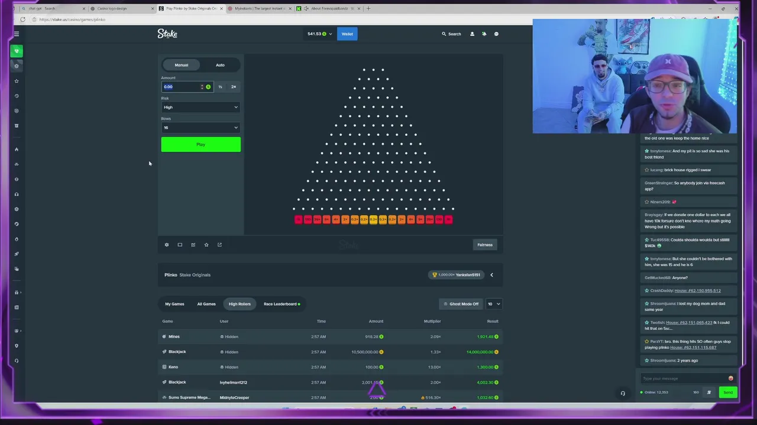Open the Rows dropdown
Screen dimensions: 757x425
[200, 127]
